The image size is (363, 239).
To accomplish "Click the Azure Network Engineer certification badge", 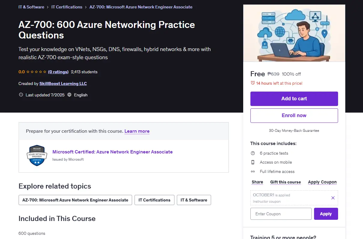I will click(37, 156).
